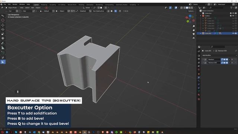Open the Physics properties tab icon
Viewport: 238px width, 134px height.
coord(199,84)
